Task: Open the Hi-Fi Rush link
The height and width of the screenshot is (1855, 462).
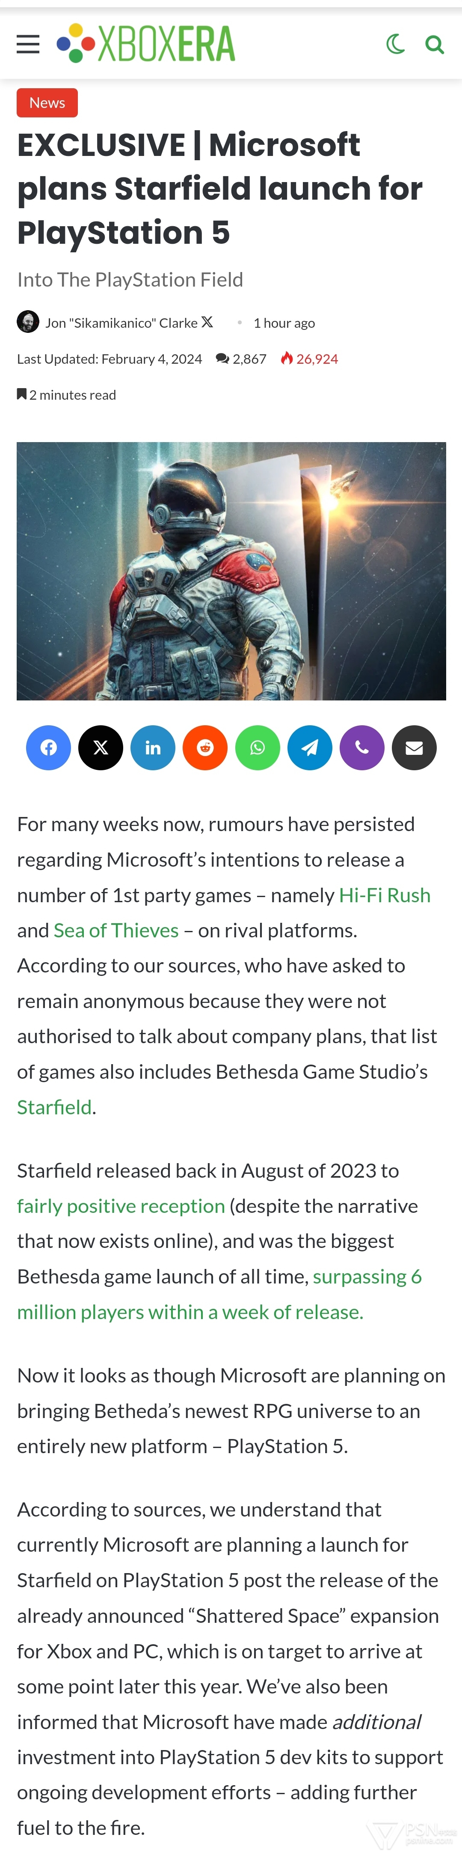Action: (385, 895)
